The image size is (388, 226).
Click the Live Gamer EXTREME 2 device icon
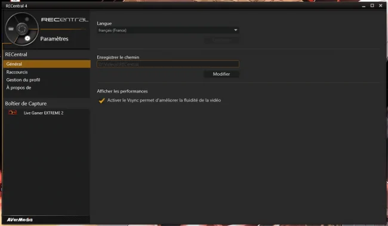click(13, 113)
